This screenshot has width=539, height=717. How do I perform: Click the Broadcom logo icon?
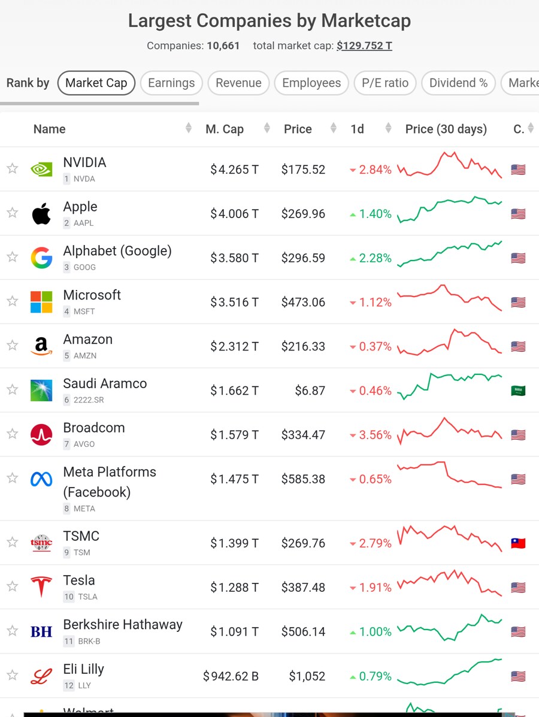pos(41,435)
